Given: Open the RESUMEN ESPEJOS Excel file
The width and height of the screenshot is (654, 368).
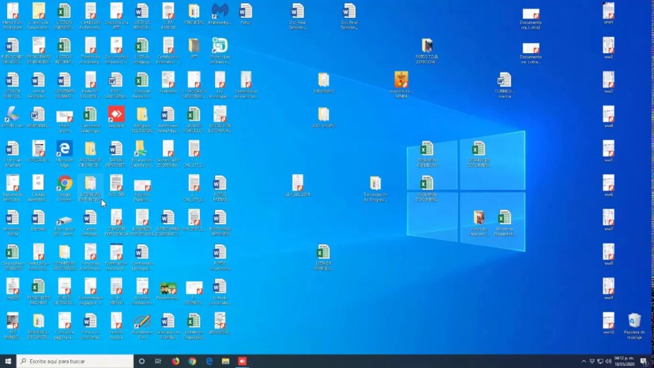Looking at the screenshot, I should [x=427, y=149].
